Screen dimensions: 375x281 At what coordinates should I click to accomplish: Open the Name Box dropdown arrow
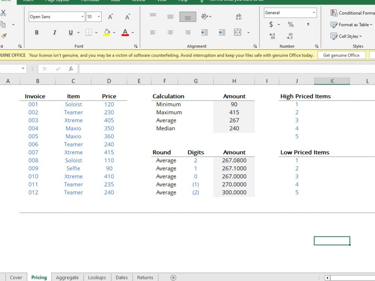pyautogui.click(x=23, y=69)
